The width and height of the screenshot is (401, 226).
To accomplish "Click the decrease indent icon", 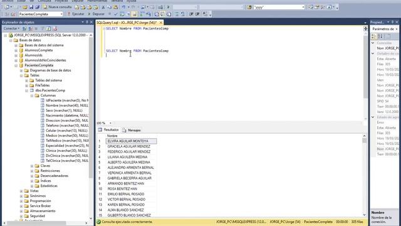I will tap(191, 14).
